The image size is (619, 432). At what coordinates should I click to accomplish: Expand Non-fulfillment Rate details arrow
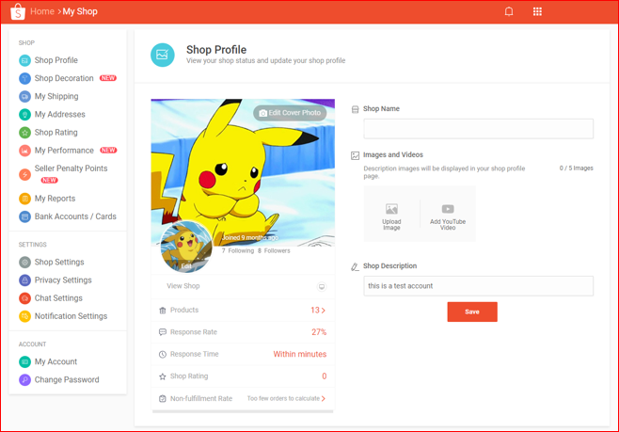(x=324, y=399)
